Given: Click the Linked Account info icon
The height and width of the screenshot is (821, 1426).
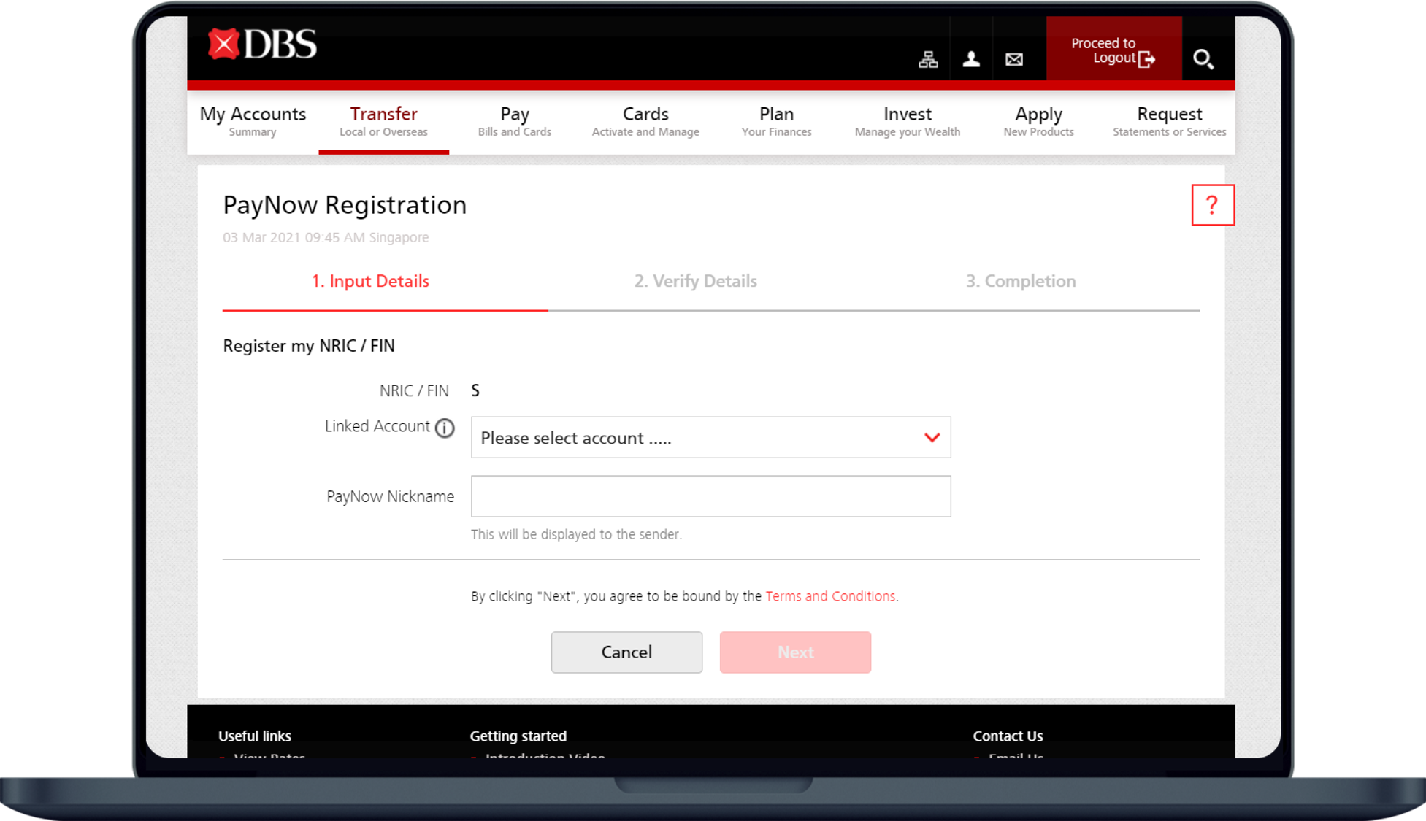Looking at the screenshot, I should click(445, 428).
